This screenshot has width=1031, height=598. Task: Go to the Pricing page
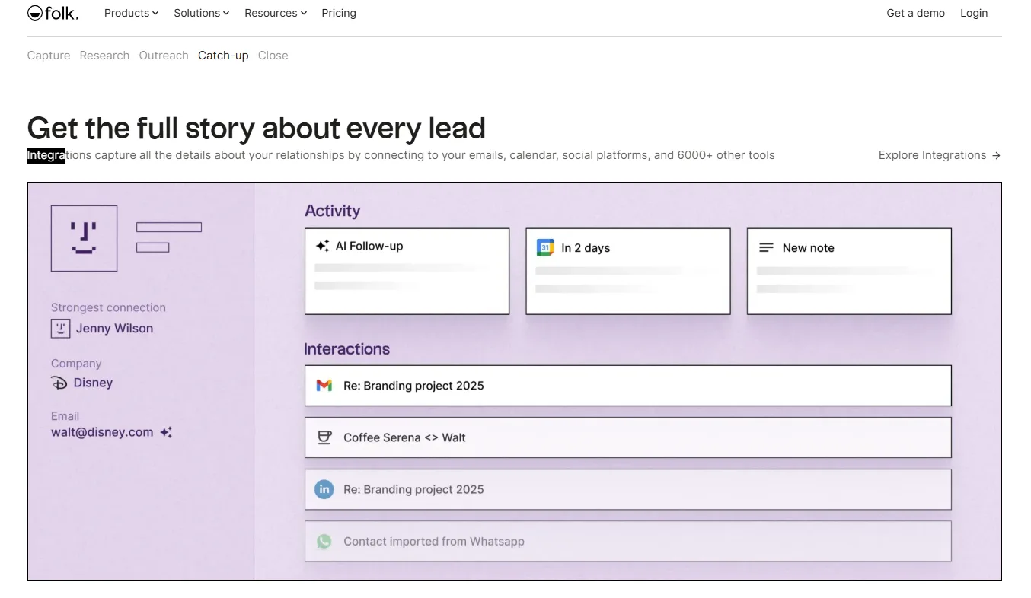coord(339,13)
